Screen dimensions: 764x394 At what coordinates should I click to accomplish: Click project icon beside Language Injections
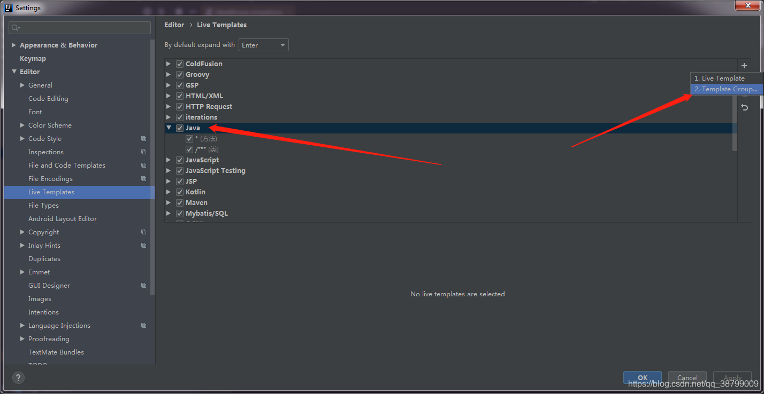(143, 326)
